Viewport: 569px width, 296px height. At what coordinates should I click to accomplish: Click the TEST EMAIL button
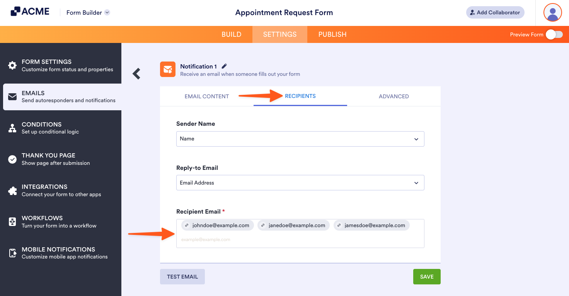click(182, 277)
